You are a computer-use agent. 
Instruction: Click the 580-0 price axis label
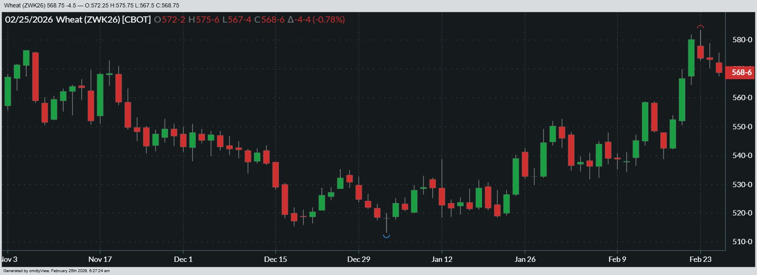coord(742,40)
